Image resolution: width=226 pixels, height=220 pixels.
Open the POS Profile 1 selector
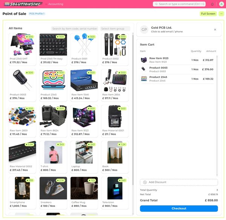click(37, 14)
